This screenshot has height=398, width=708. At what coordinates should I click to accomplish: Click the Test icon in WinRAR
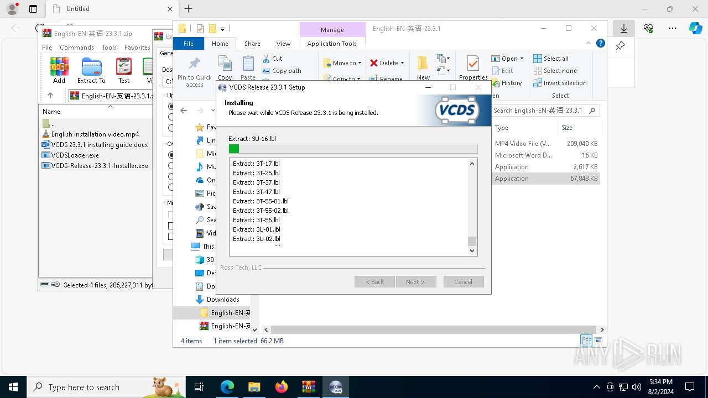tap(124, 71)
